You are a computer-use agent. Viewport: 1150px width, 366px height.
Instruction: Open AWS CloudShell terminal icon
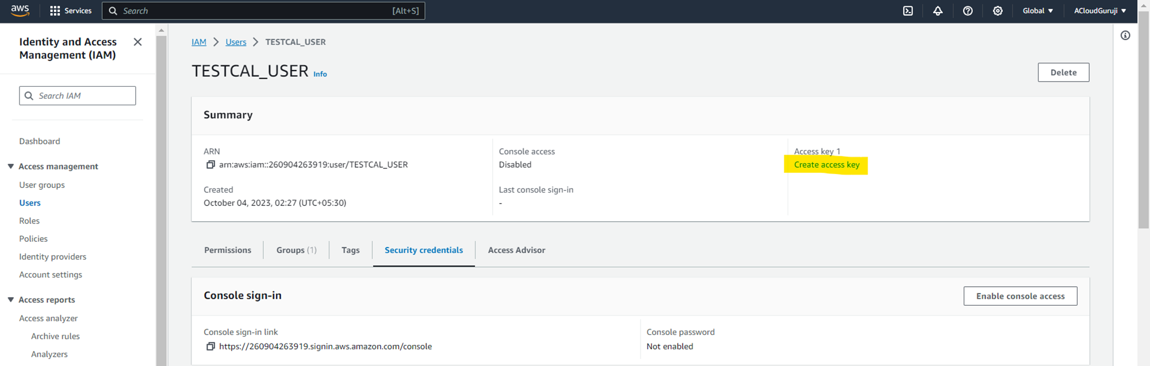[908, 11]
